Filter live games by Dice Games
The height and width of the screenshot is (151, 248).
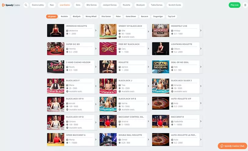point(106,16)
